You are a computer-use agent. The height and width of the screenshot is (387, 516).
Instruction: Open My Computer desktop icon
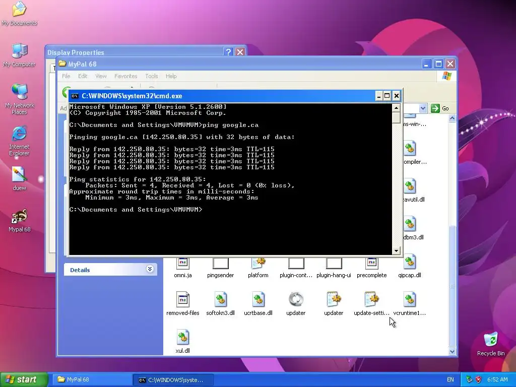pos(19,55)
